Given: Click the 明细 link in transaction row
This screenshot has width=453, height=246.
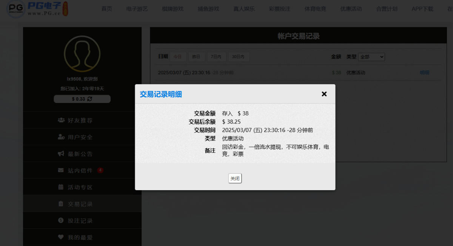Looking at the screenshot, I should click(424, 72).
